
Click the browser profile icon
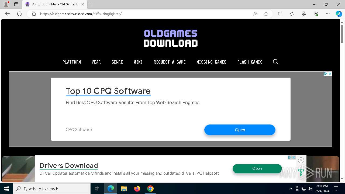tap(6, 4)
